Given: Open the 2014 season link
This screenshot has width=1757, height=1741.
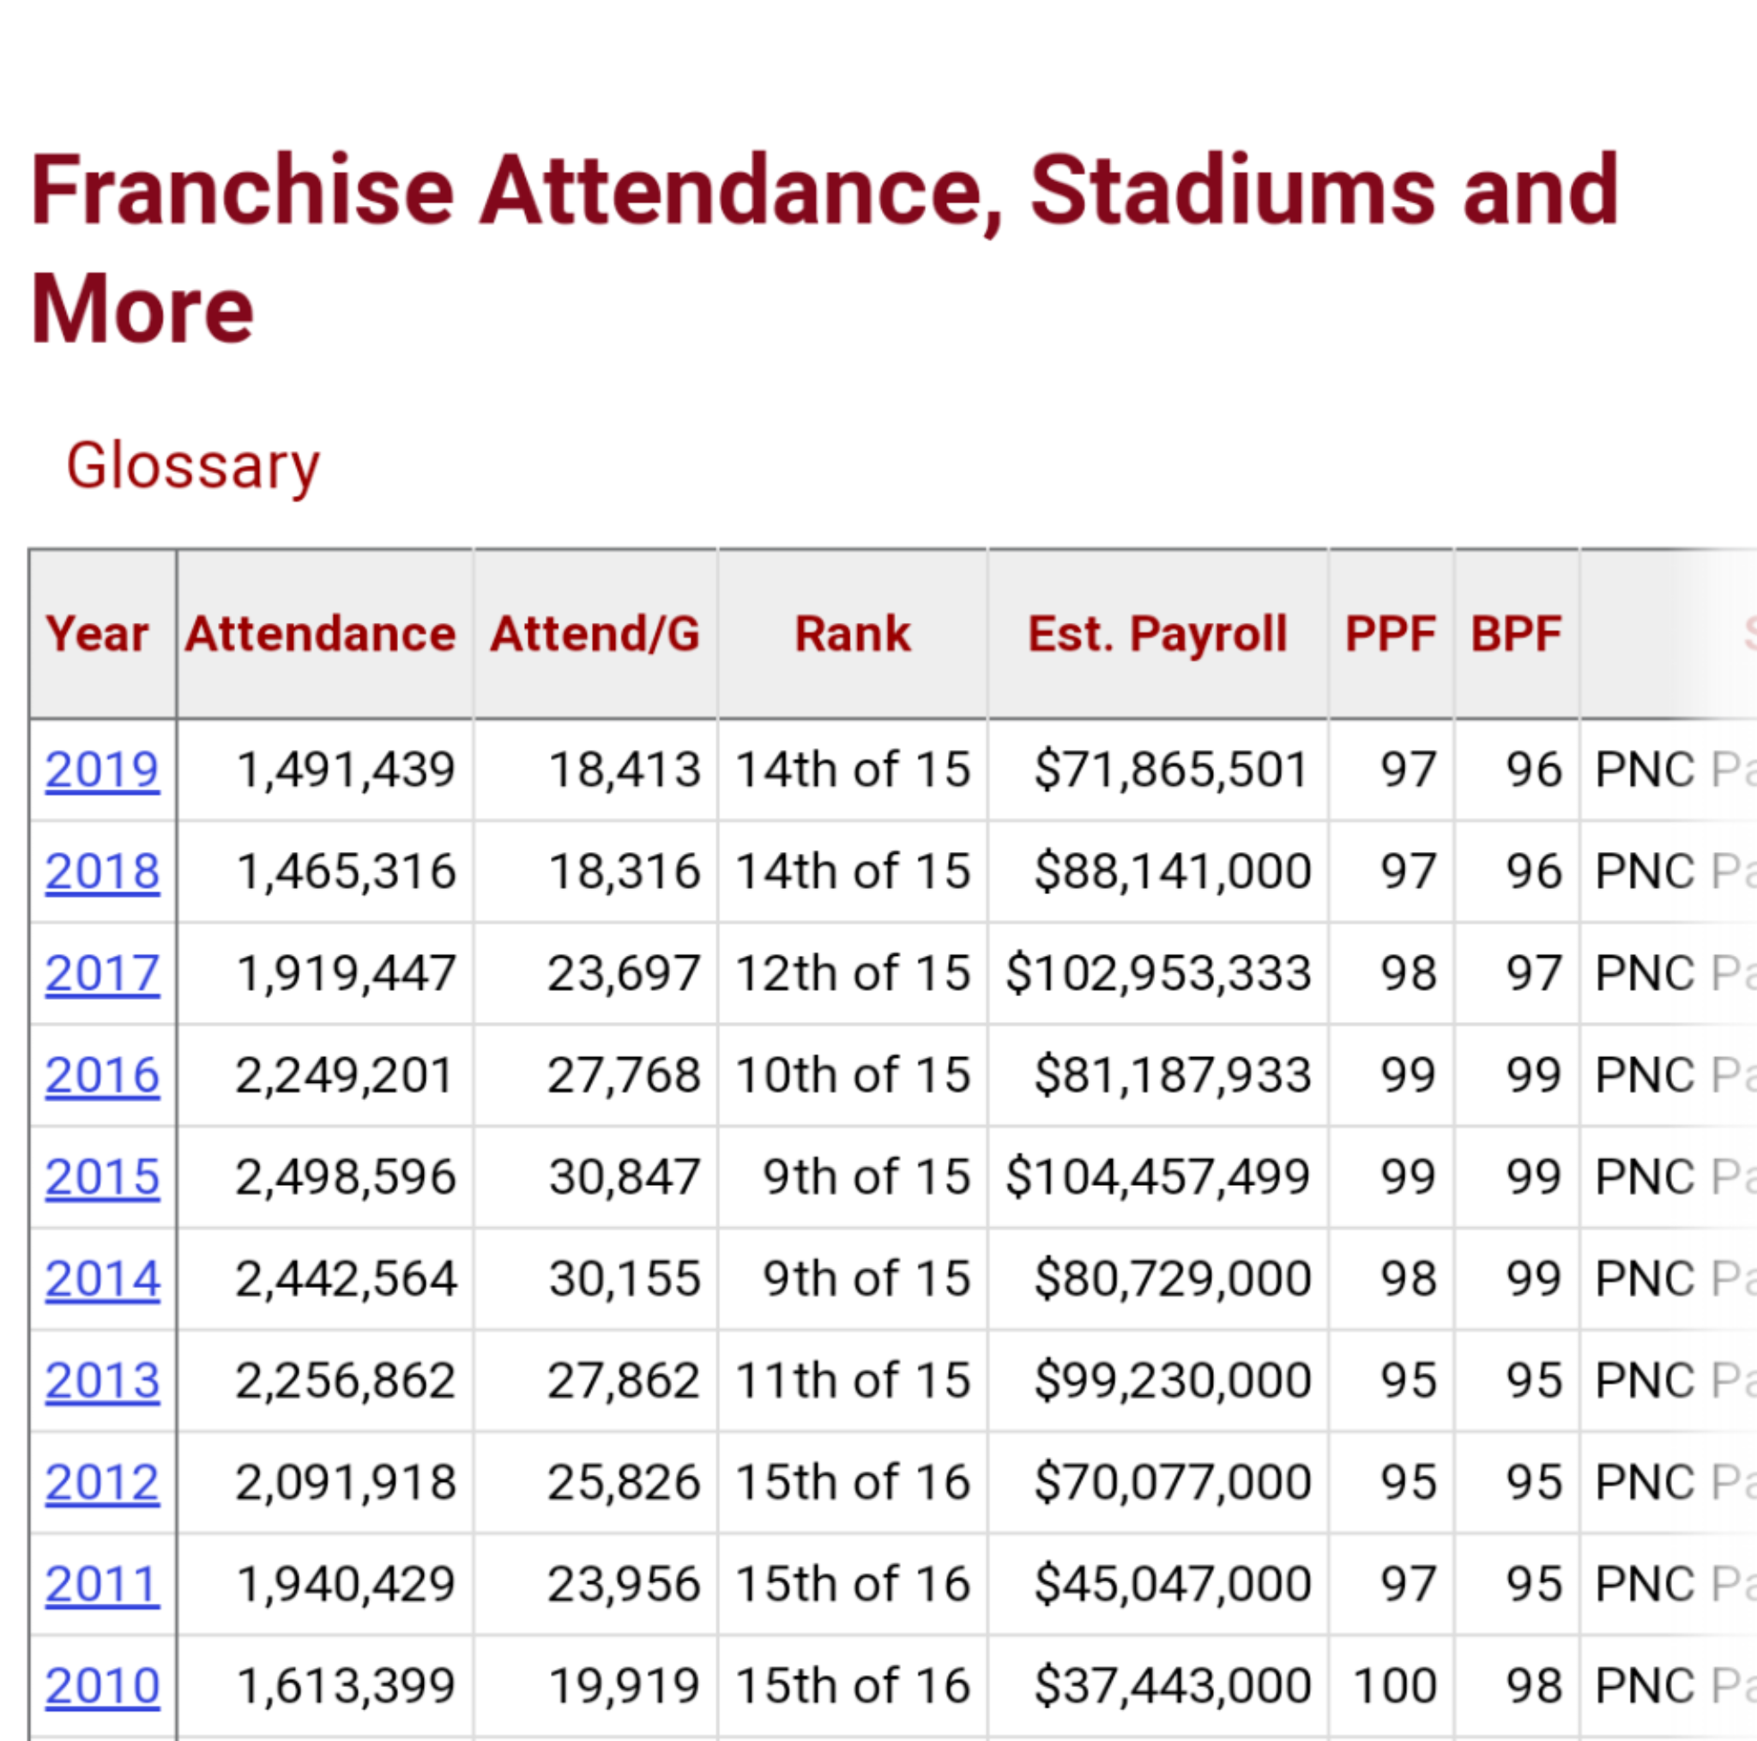Looking at the screenshot, I should 102,1279.
